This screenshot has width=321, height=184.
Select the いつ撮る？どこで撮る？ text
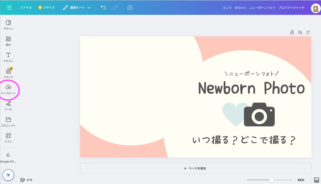pos(244,140)
